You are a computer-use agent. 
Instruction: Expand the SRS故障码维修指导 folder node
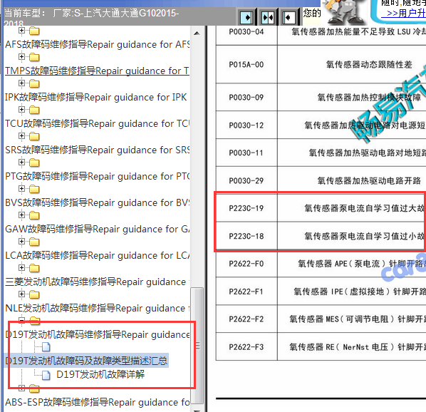tap(22, 135)
